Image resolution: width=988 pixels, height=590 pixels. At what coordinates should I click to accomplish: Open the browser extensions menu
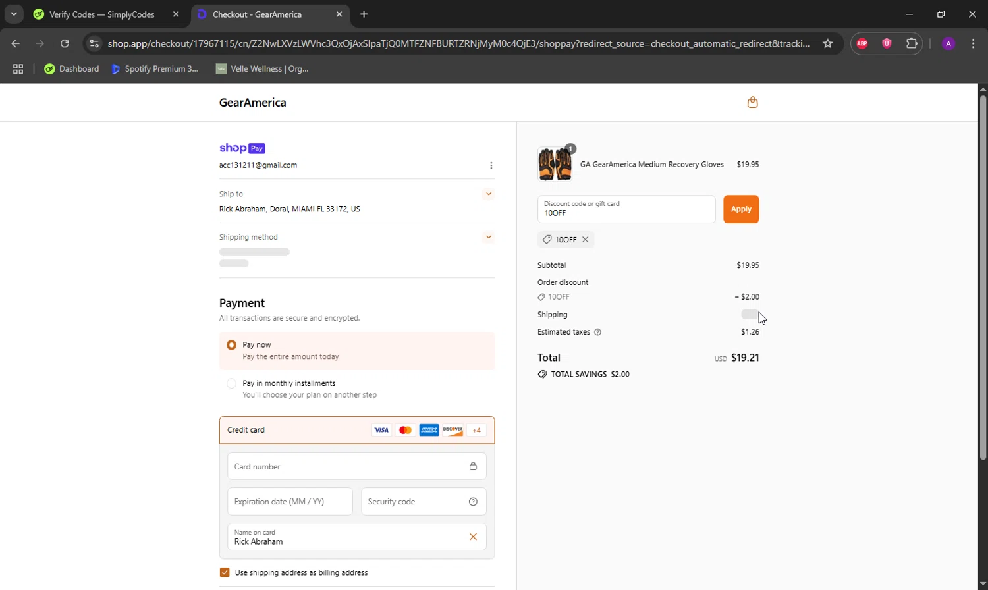tap(912, 43)
